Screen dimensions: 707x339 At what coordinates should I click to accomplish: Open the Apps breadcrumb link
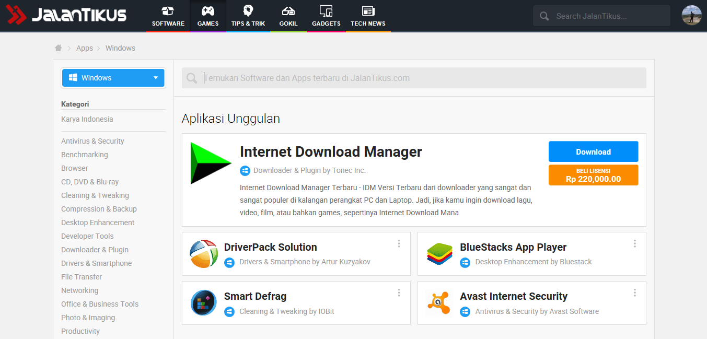click(85, 48)
